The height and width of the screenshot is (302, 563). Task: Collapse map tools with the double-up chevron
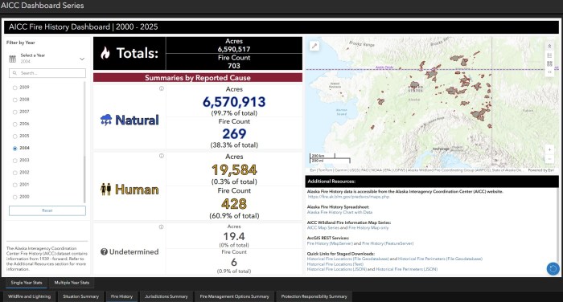click(x=549, y=46)
